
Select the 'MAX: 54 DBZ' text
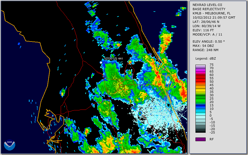tap(203, 46)
